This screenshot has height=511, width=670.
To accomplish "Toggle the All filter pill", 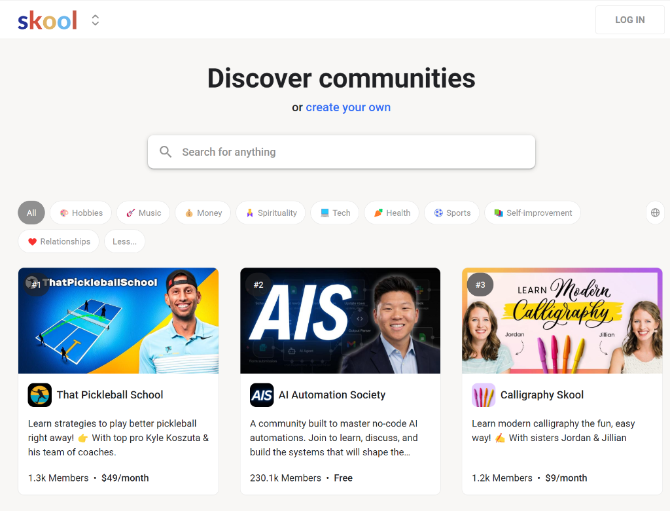I will click(x=31, y=212).
